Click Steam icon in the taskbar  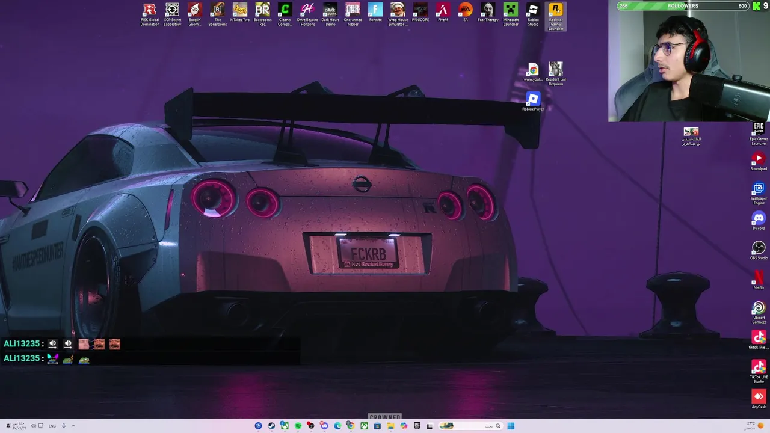(x=271, y=426)
